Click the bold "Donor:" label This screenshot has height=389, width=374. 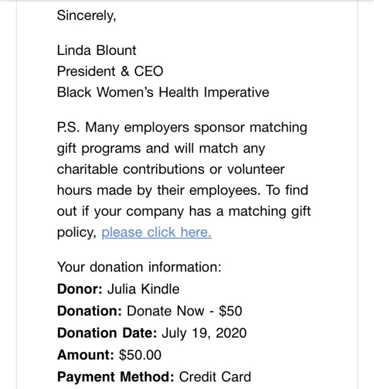[78, 289]
